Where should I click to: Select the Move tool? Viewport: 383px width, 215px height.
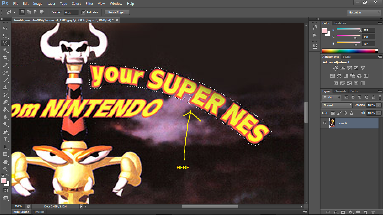tap(5, 29)
